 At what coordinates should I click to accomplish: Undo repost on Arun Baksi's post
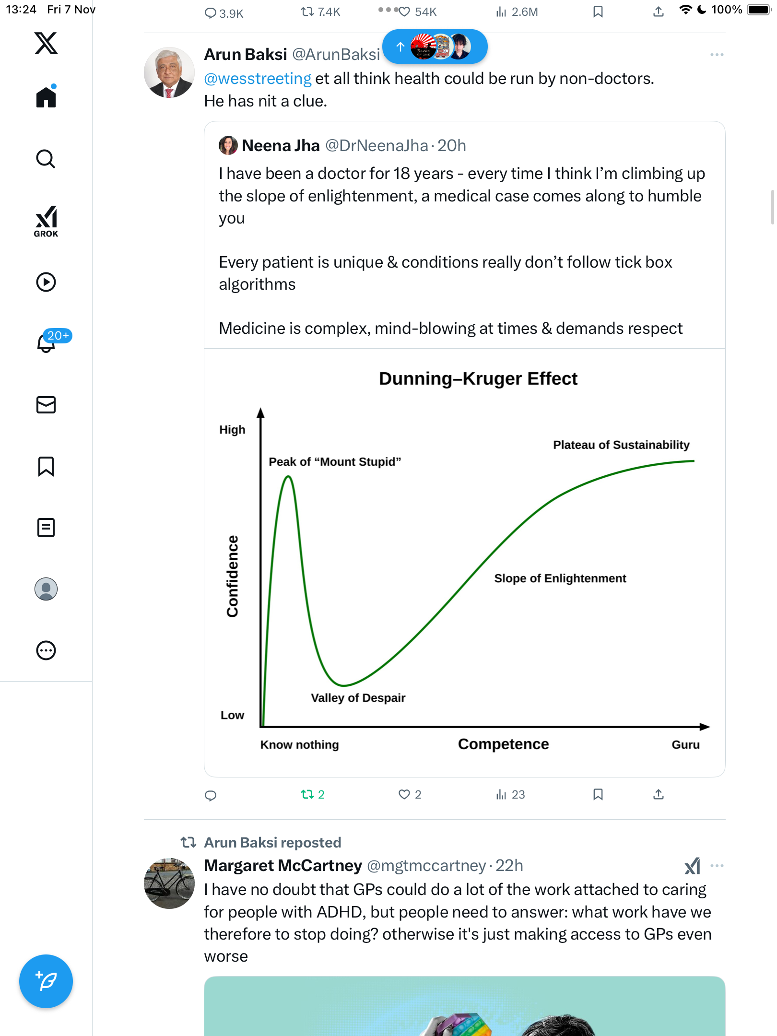pos(307,795)
